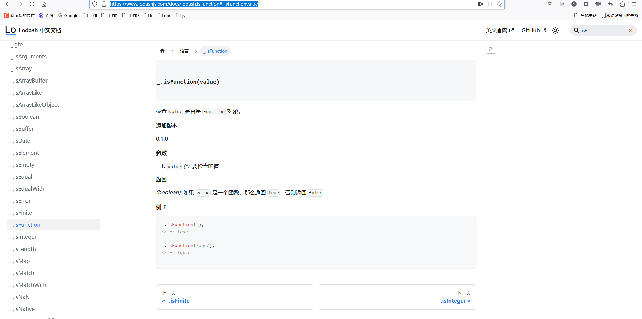Toggle dark mode with the sun icon
642x319 pixels.
click(555, 30)
